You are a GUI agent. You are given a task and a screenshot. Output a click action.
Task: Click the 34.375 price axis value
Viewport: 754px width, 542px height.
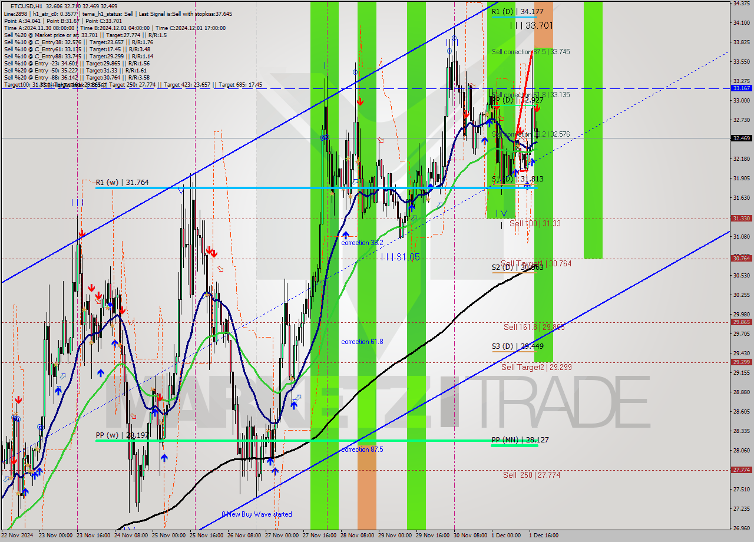tap(741, 3)
